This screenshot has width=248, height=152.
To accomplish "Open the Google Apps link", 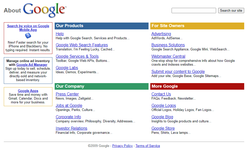I will click(28, 91).
